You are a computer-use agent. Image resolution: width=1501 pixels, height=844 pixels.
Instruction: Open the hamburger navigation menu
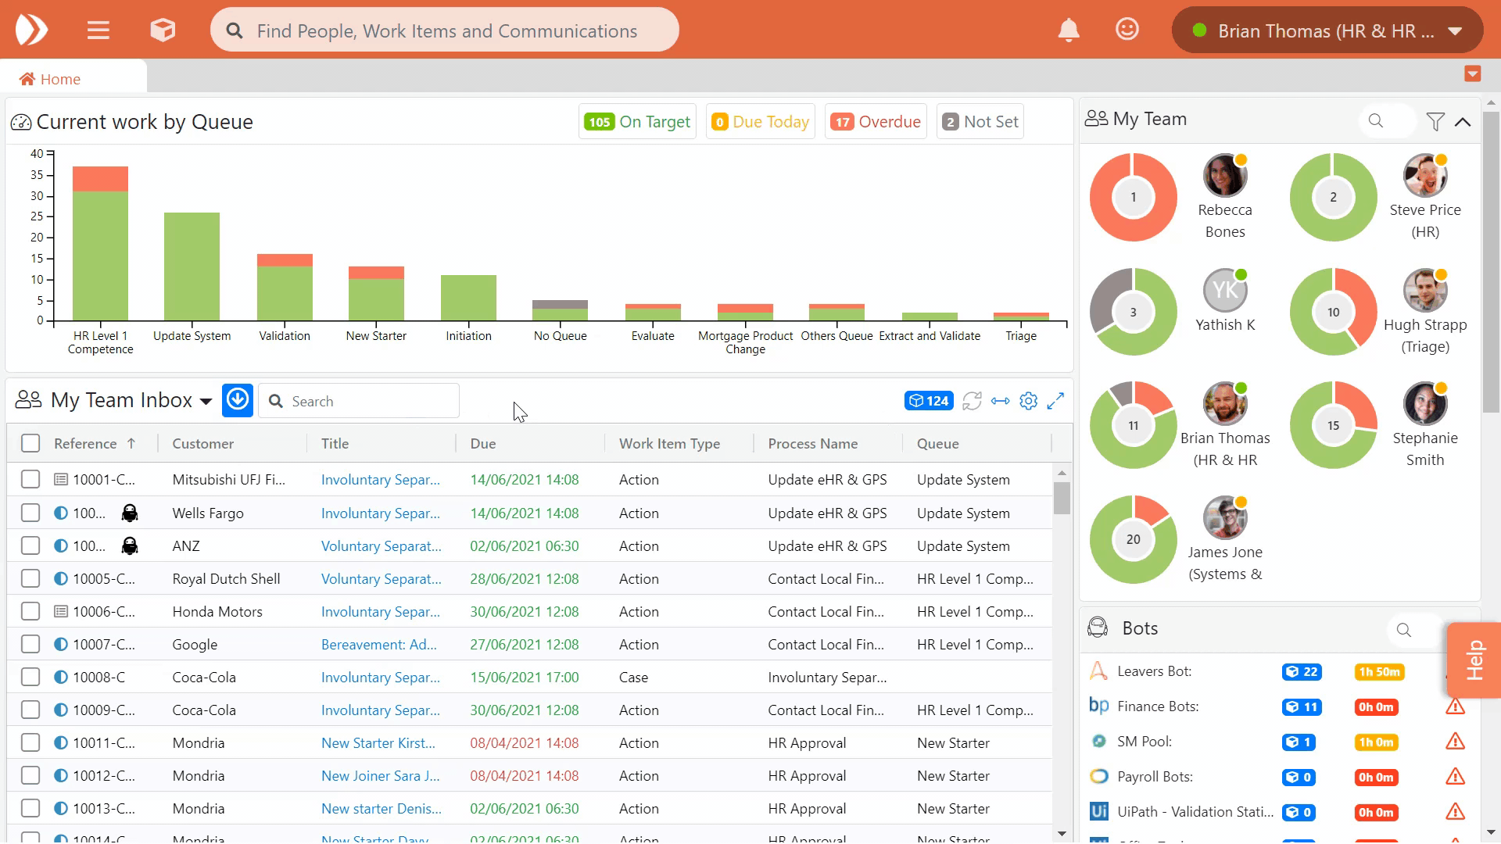tap(99, 30)
